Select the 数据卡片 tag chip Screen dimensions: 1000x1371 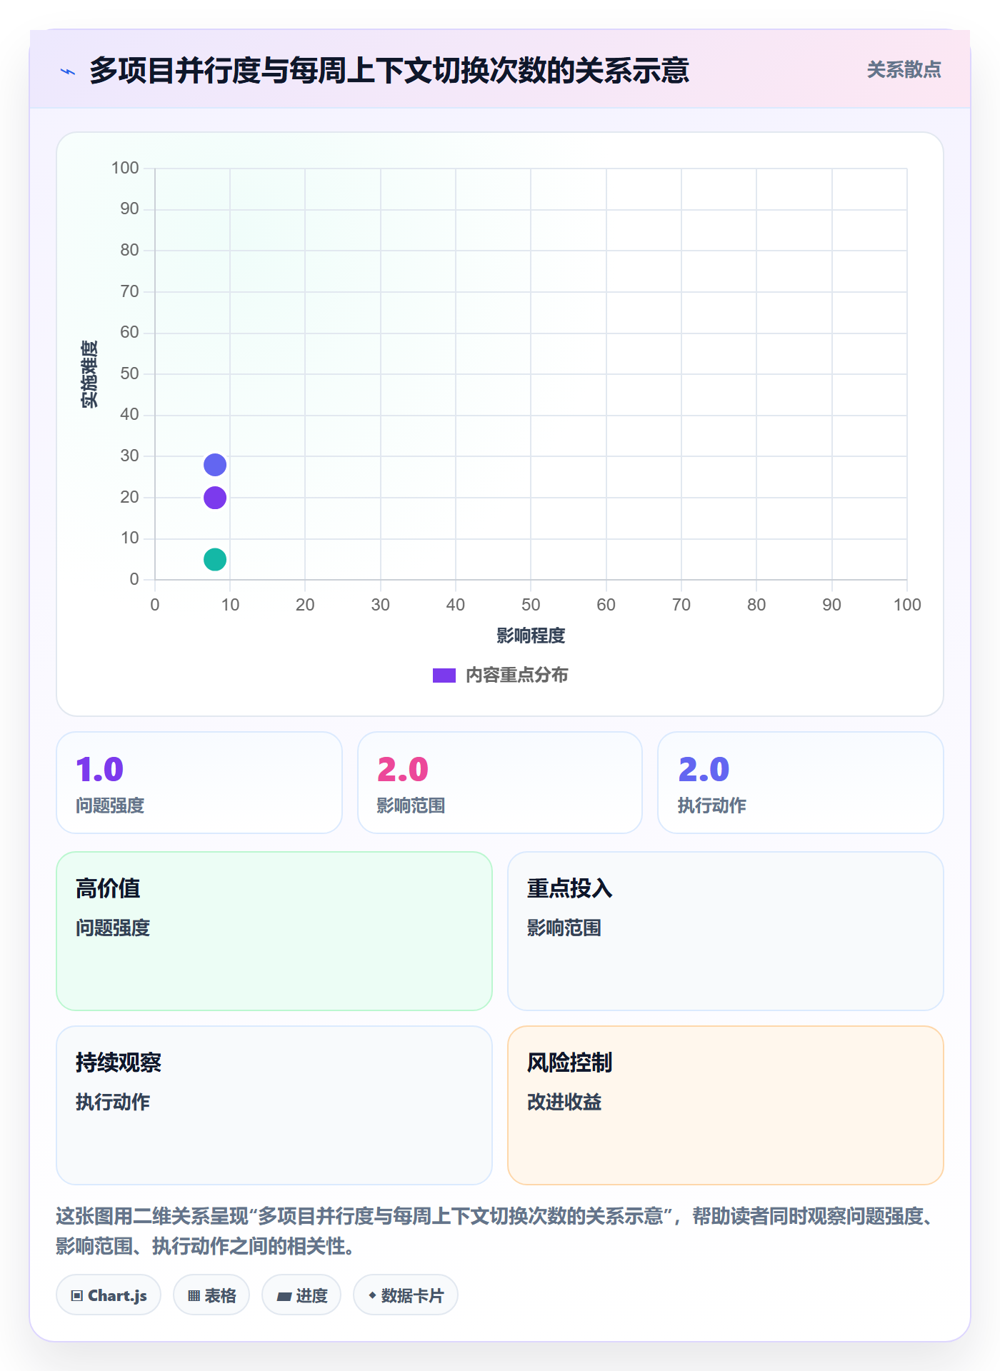[x=406, y=1295]
